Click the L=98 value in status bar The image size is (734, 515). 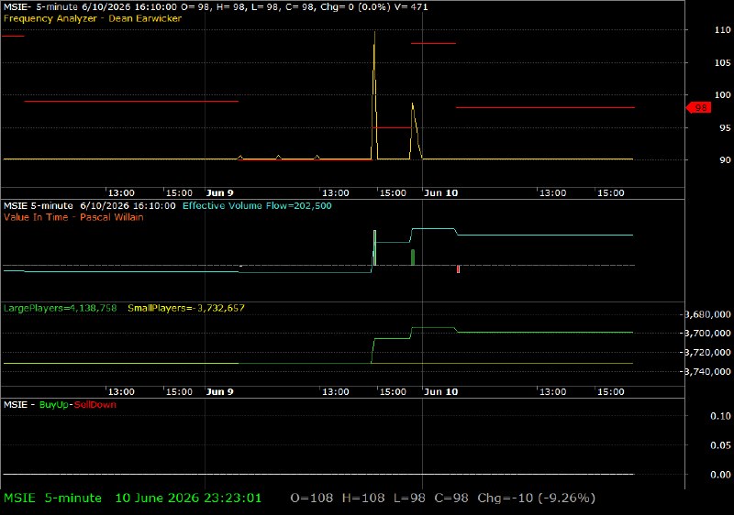pos(409,499)
